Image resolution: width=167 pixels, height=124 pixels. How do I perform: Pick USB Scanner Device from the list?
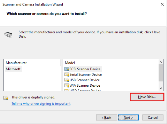(85, 80)
